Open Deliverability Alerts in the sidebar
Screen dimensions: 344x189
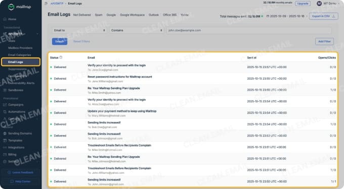(21, 83)
